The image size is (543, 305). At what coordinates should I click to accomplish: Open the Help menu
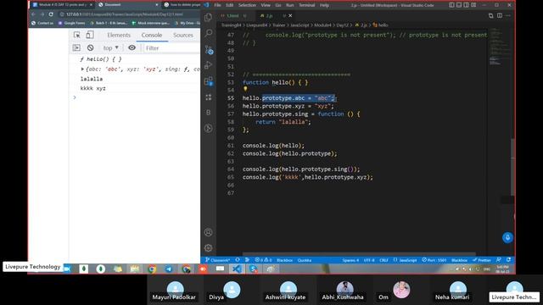(324, 5)
